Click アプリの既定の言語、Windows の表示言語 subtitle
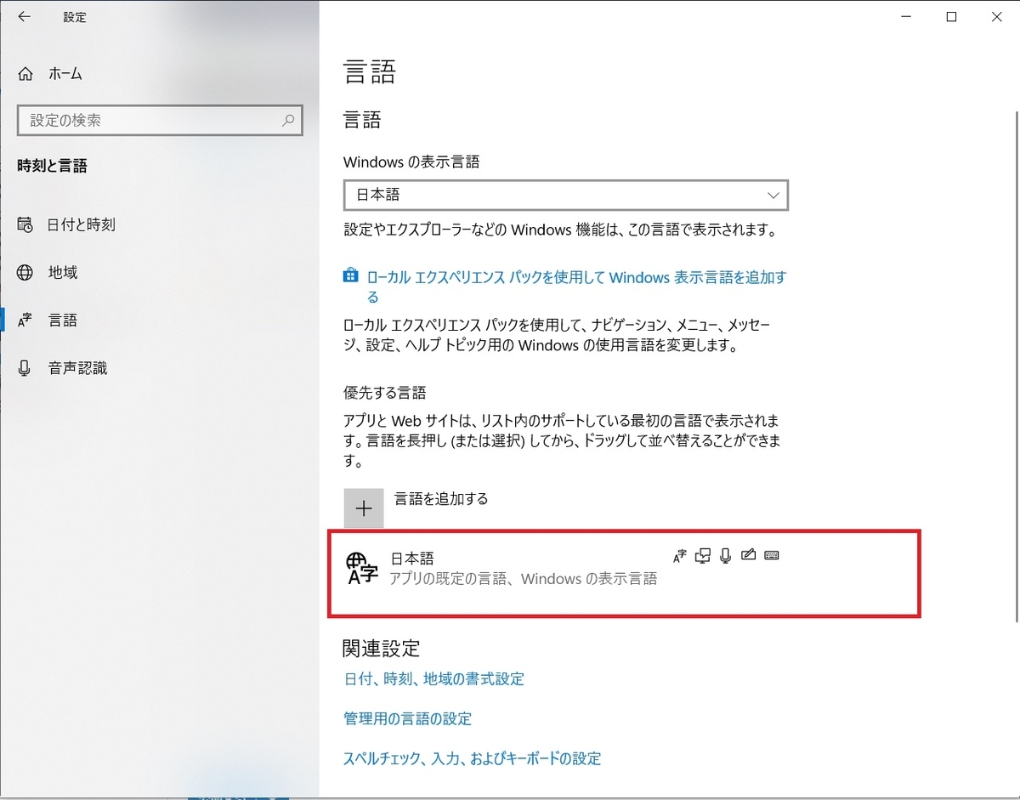 click(523, 579)
